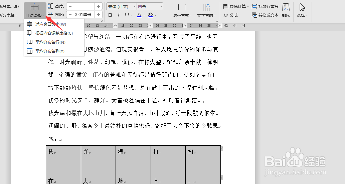Screen dimensions: 345x184
Task: Click the 排序 sort button
Action: pos(286,11)
